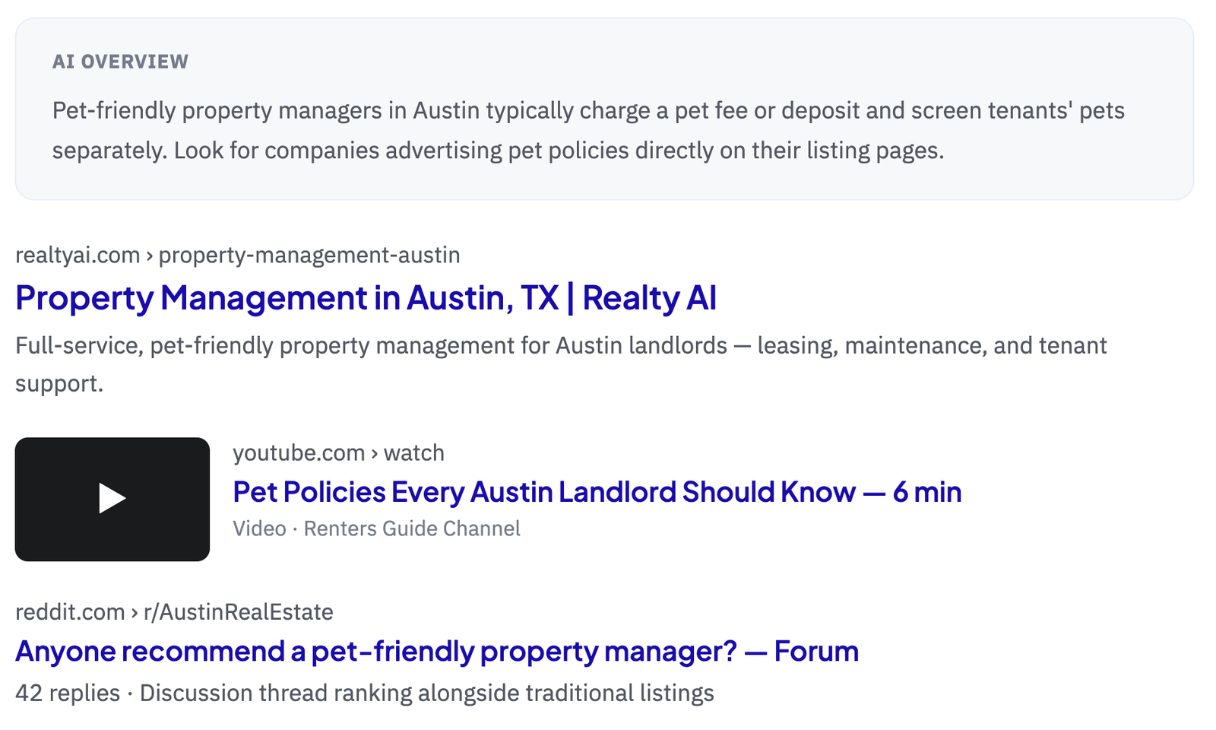
Task: Click the realtyai.com breadcrumb URL
Action: click(237, 255)
